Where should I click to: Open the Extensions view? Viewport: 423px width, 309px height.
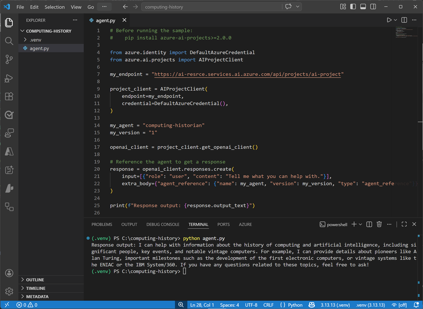click(9, 96)
